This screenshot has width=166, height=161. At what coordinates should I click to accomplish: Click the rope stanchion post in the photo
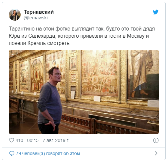(x=22, y=111)
